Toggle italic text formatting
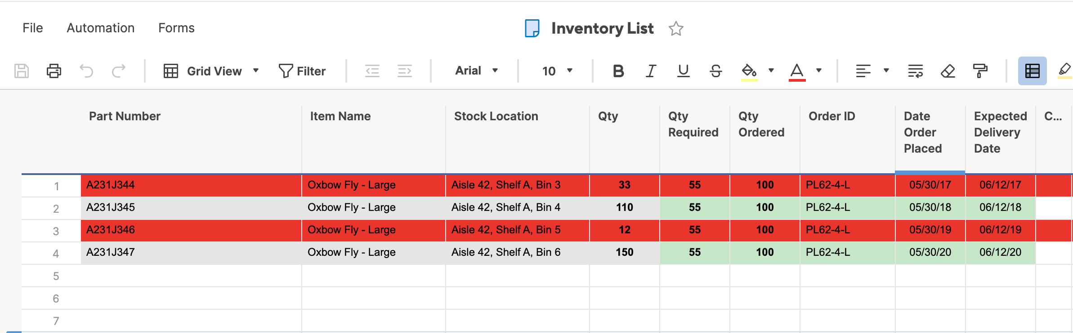This screenshot has height=333, width=1073. 651,71
